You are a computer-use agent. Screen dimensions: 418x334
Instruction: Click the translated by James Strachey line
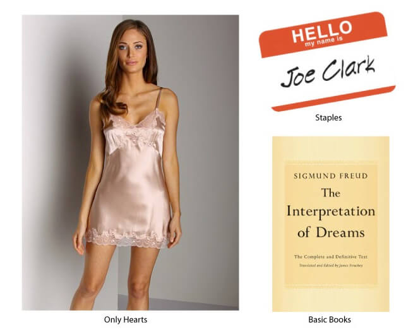[x=331, y=265]
